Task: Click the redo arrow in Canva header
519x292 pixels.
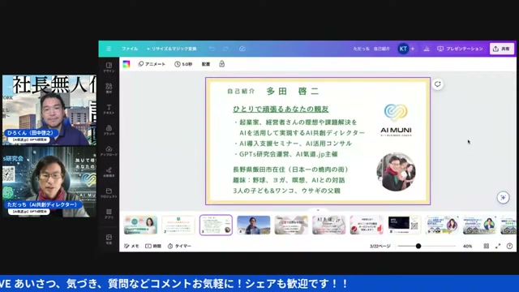Action: (x=225, y=49)
